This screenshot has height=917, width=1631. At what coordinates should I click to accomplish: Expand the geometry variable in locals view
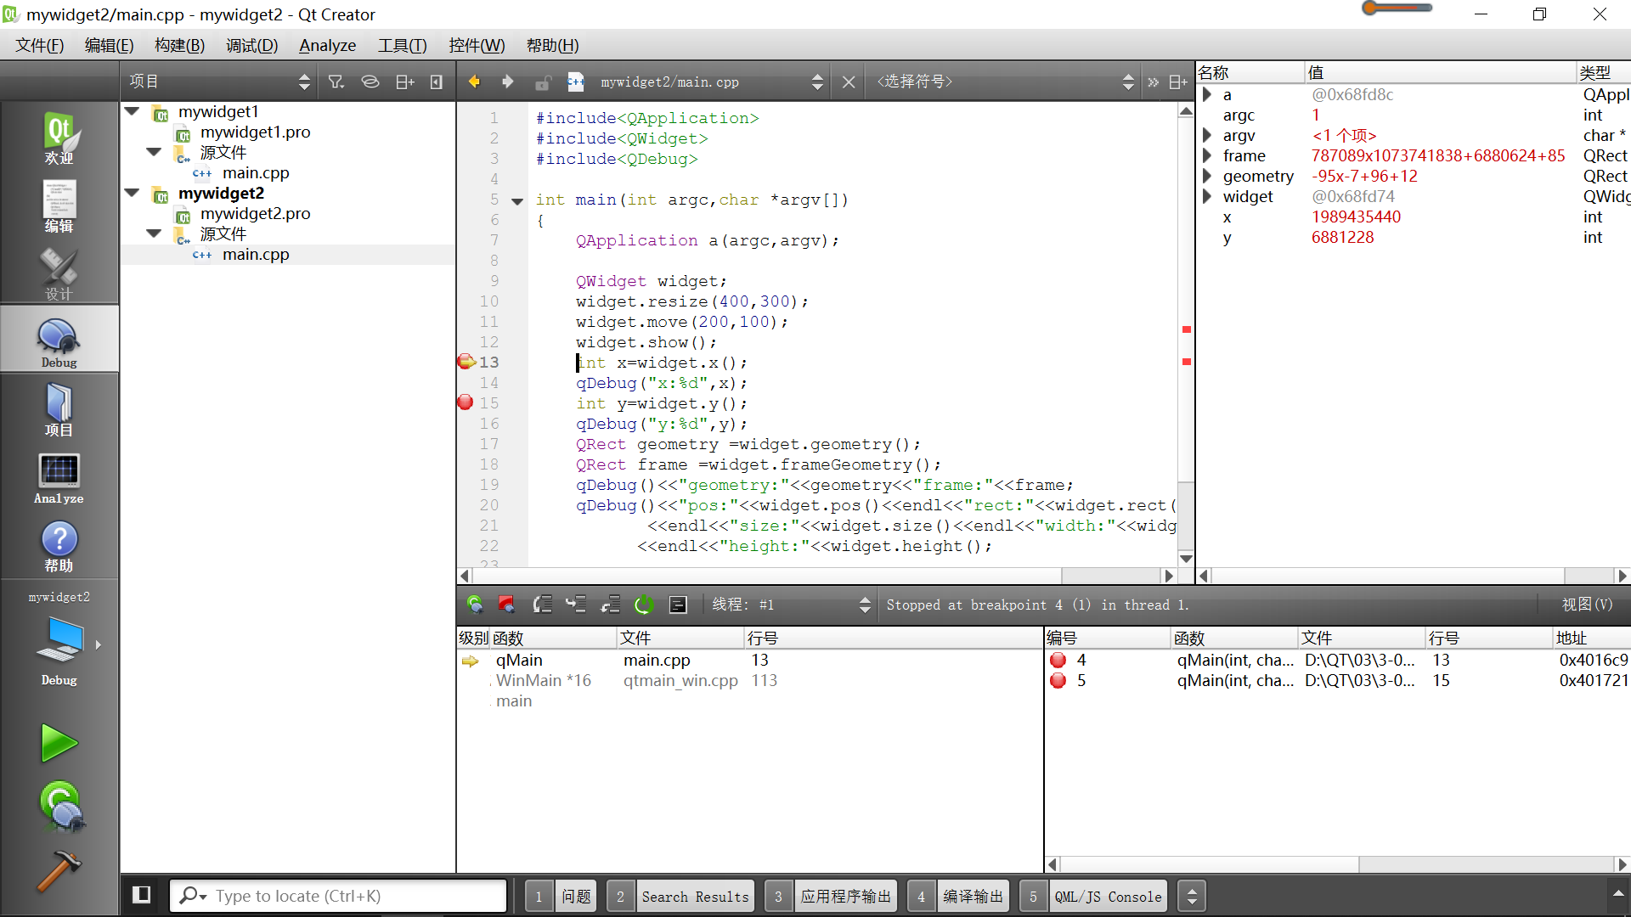pyautogui.click(x=1206, y=176)
